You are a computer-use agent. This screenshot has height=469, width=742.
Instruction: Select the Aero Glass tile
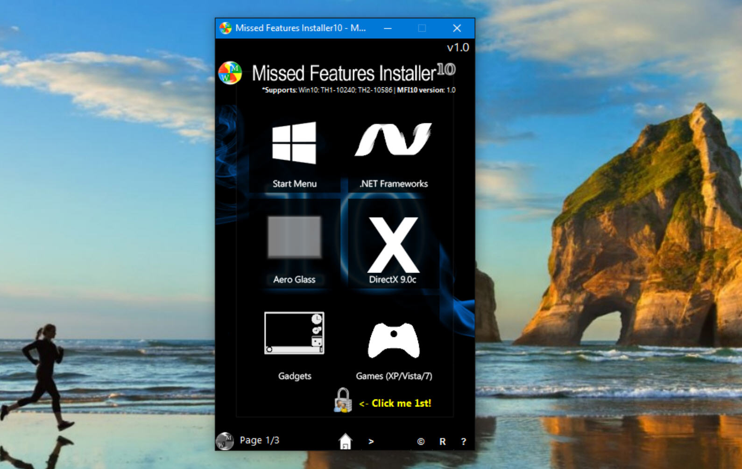294,250
